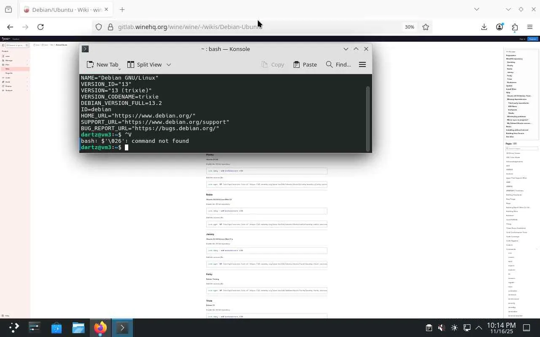Close the Debian/Ubuntu Wiki tab
540x337 pixels.
point(106,9)
